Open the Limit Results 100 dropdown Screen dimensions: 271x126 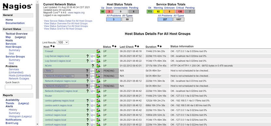(63, 42)
